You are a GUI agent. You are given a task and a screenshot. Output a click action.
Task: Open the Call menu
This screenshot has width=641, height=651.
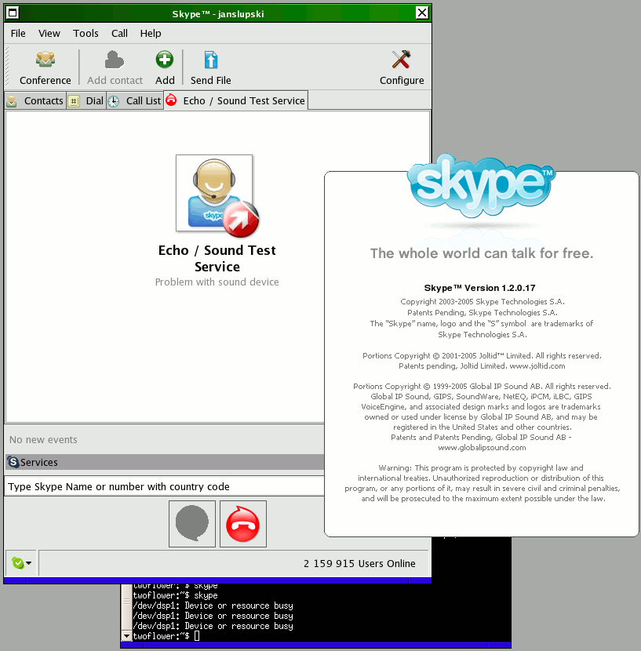119,33
